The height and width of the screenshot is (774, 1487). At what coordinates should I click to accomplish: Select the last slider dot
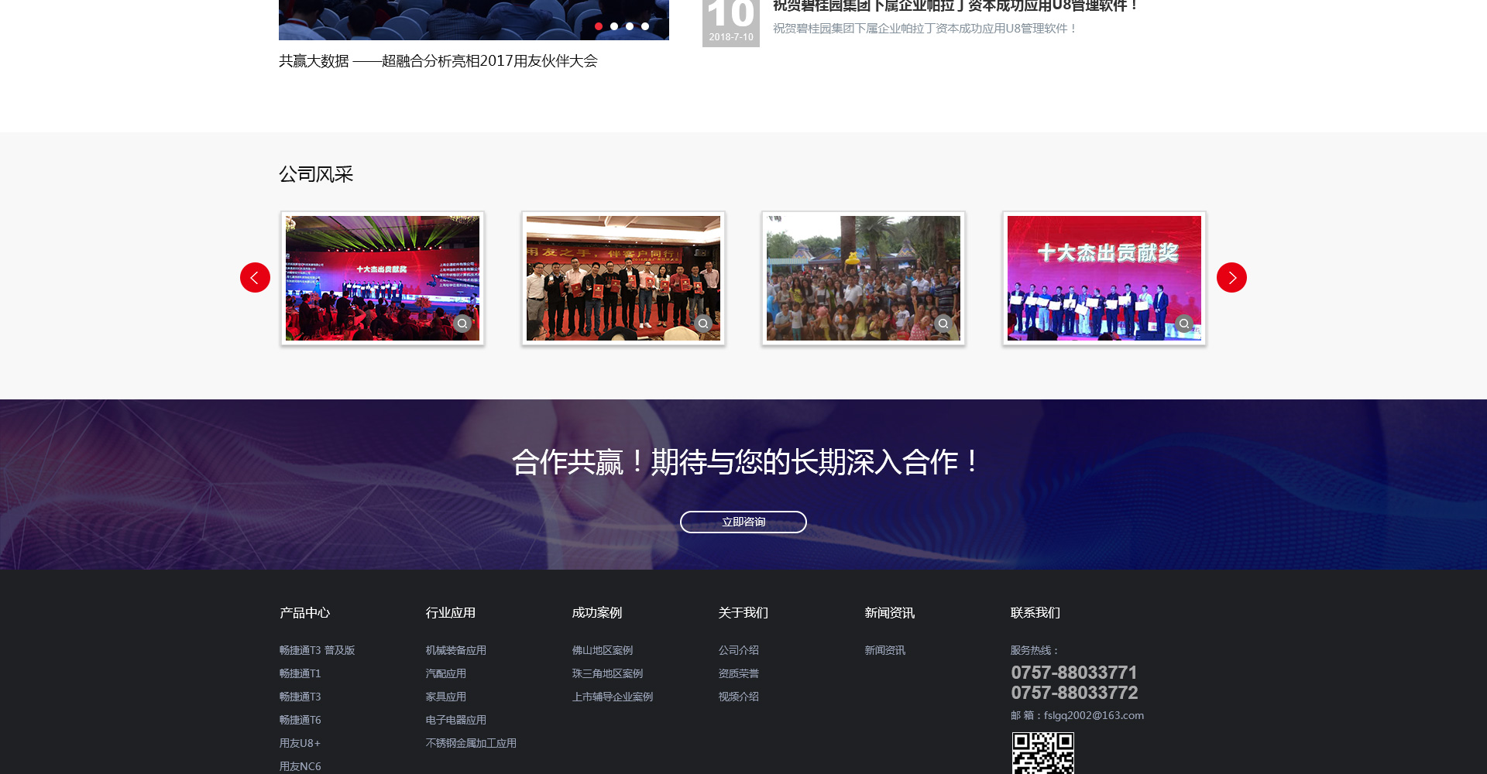(645, 26)
